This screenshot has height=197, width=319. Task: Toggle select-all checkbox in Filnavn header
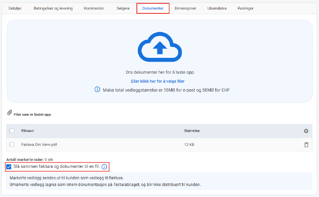coord(12,131)
